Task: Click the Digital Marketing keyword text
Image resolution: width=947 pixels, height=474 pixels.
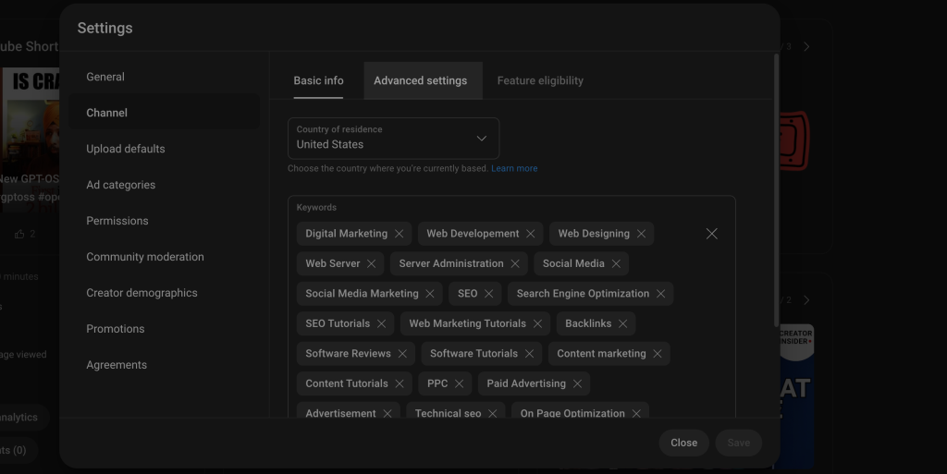Action: 346,234
